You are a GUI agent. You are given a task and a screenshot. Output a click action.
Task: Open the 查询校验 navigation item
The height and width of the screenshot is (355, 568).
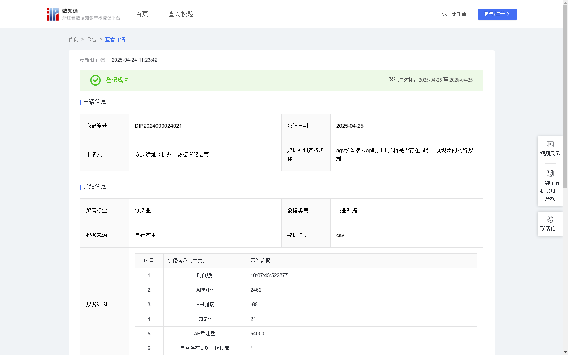coord(181,14)
